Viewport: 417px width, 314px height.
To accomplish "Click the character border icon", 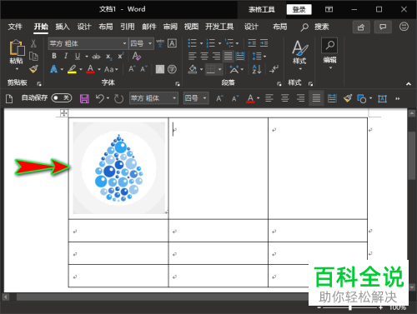I will (x=172, y=43).
